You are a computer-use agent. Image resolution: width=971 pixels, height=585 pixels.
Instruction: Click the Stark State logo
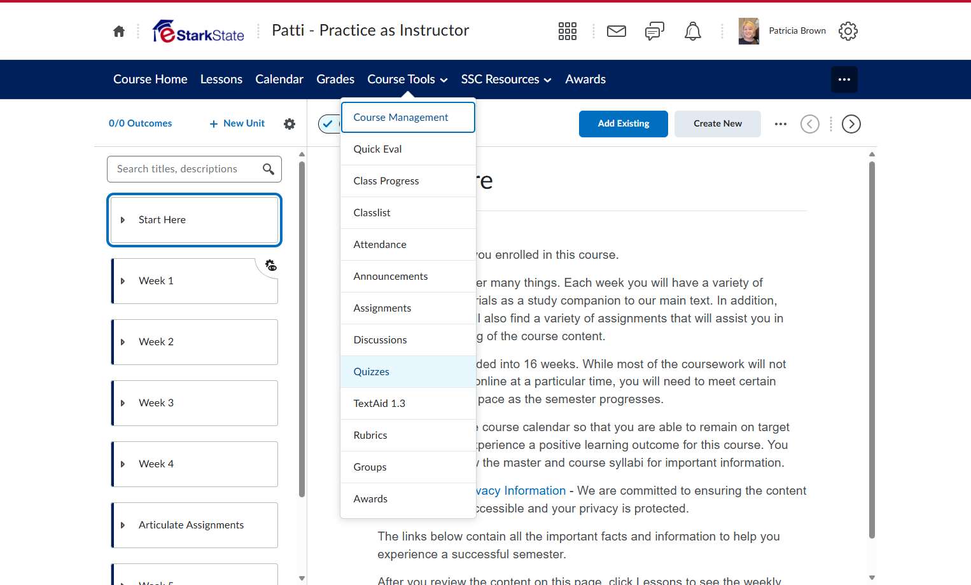tap(199, 31)
